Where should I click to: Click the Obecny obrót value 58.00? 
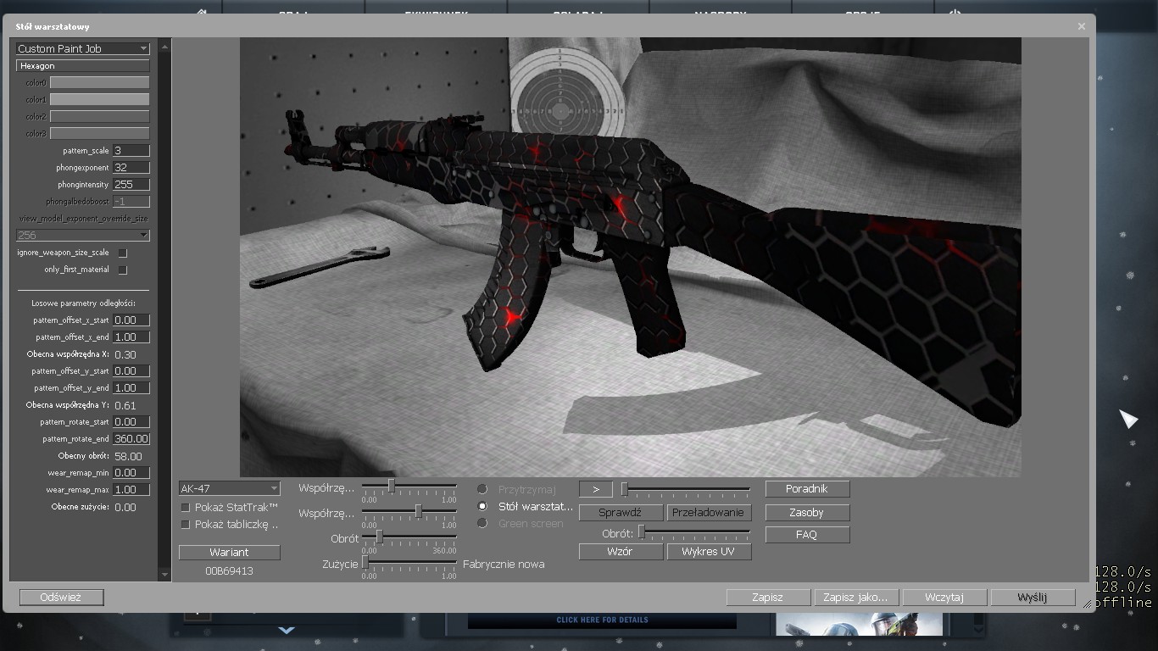128,456
